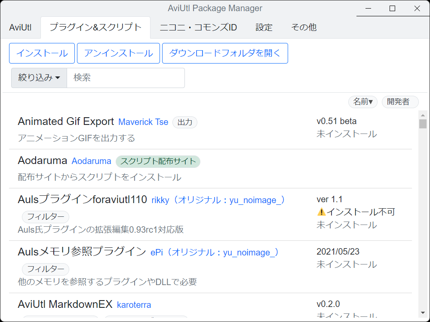Image resolution: width=430 pixels, height=322 pixels.
Task: Click the ver 1.1 version text
Action: click(x=329, y=200)
